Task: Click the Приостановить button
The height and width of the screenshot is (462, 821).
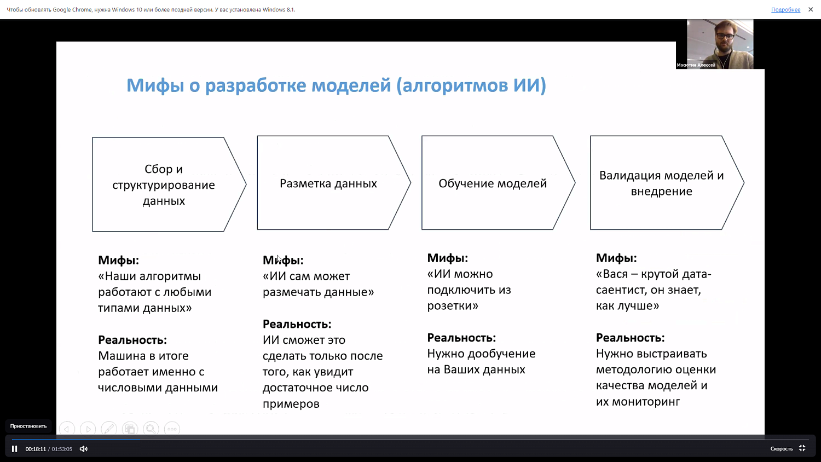Action: (x=27, y=426)
